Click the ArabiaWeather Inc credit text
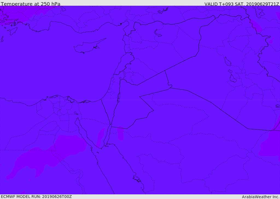Viewport: 280px width, 199px height. tap(260, 197)
